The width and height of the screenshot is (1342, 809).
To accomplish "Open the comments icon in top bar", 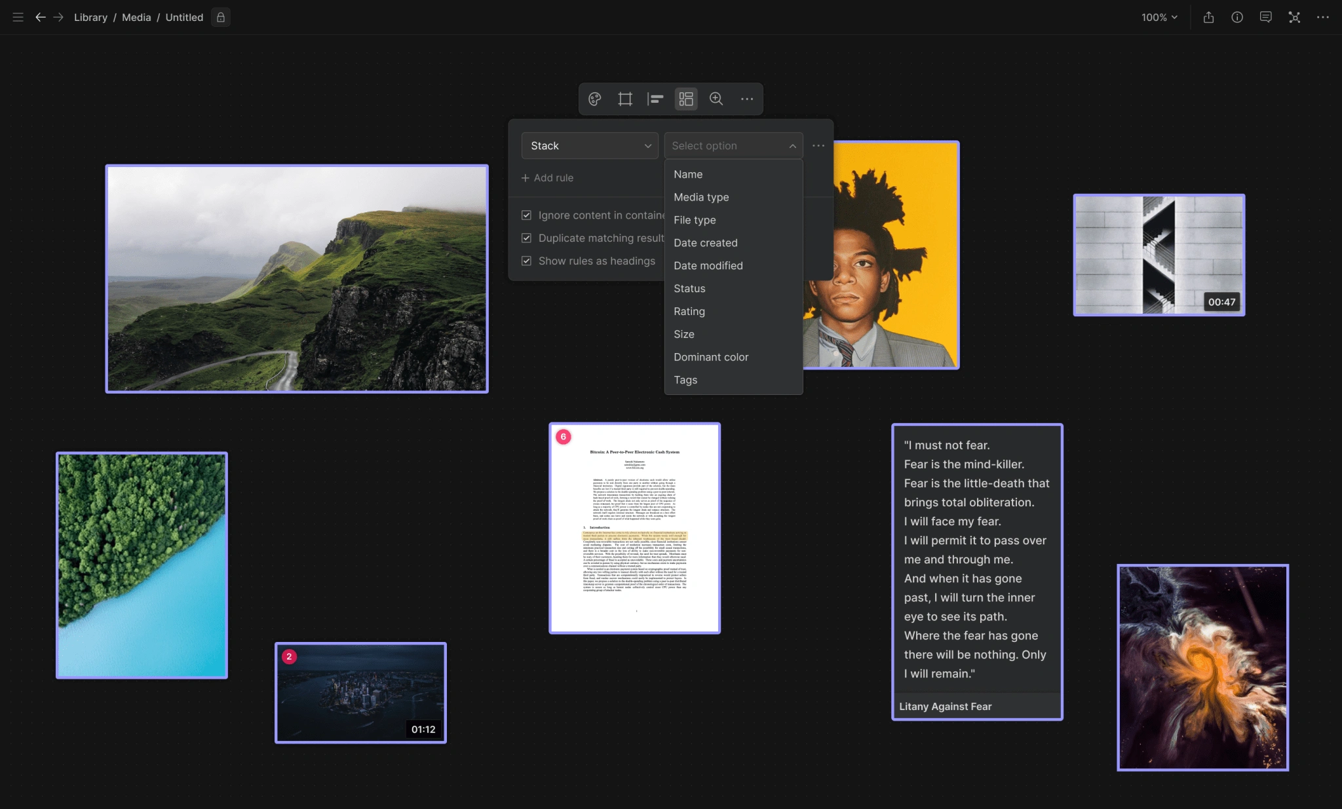I will tap(1265, 18).
